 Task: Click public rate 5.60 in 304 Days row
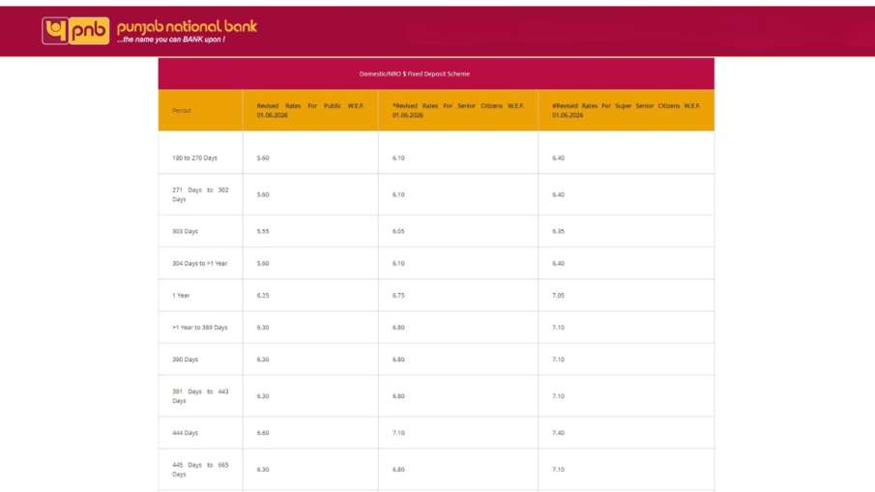(x=263, y=263)
